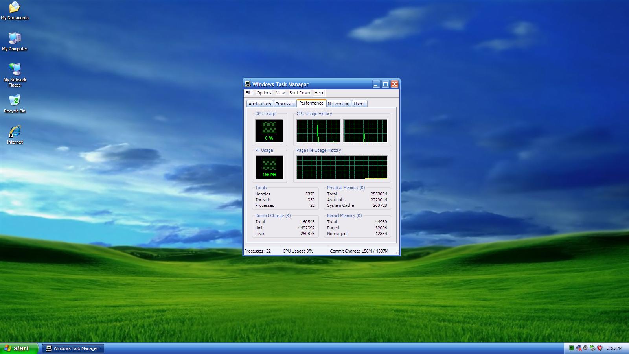Click Commit Charge Limit 4492392

pos(307,228)
